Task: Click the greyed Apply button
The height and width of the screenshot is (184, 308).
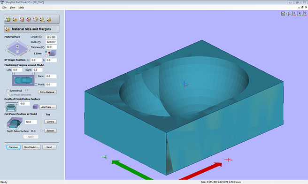Action: pyautogui.click(x=31, y=137)
